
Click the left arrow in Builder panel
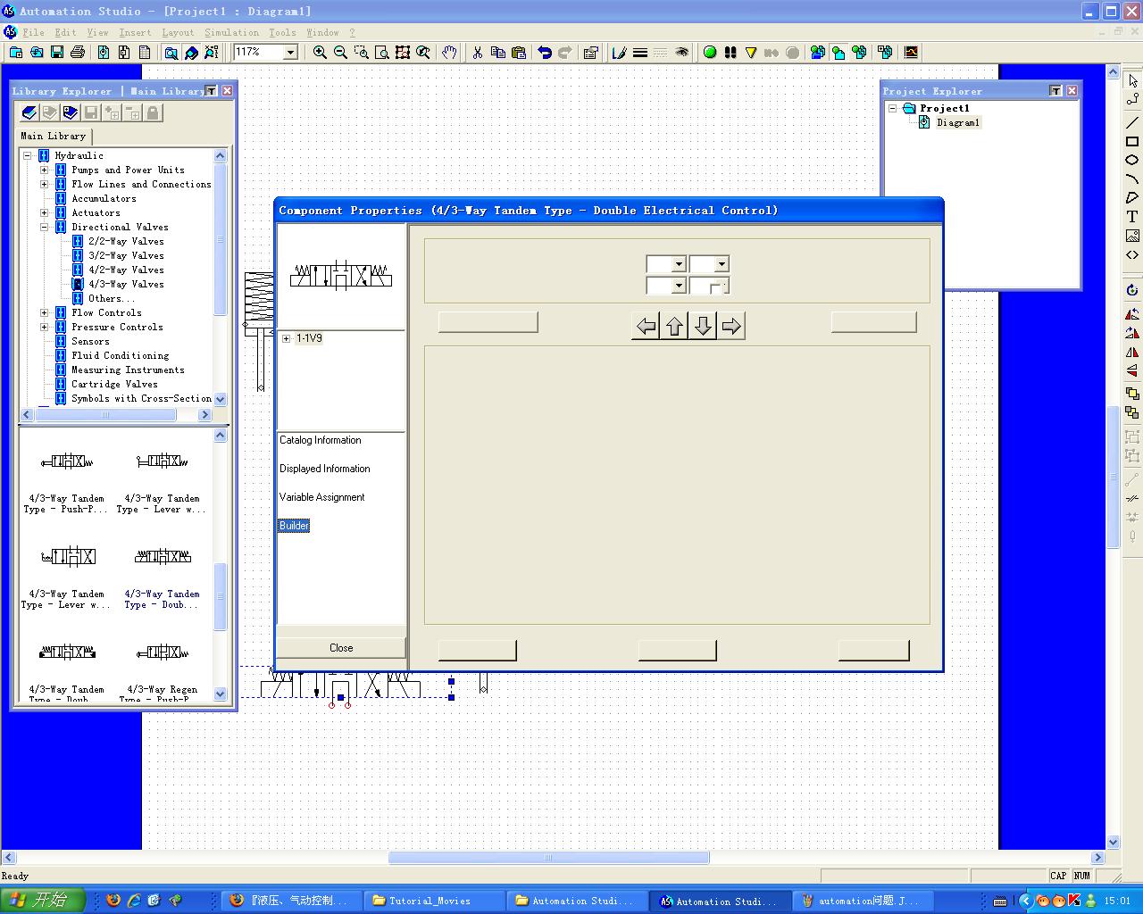click(x=646, y=327)
